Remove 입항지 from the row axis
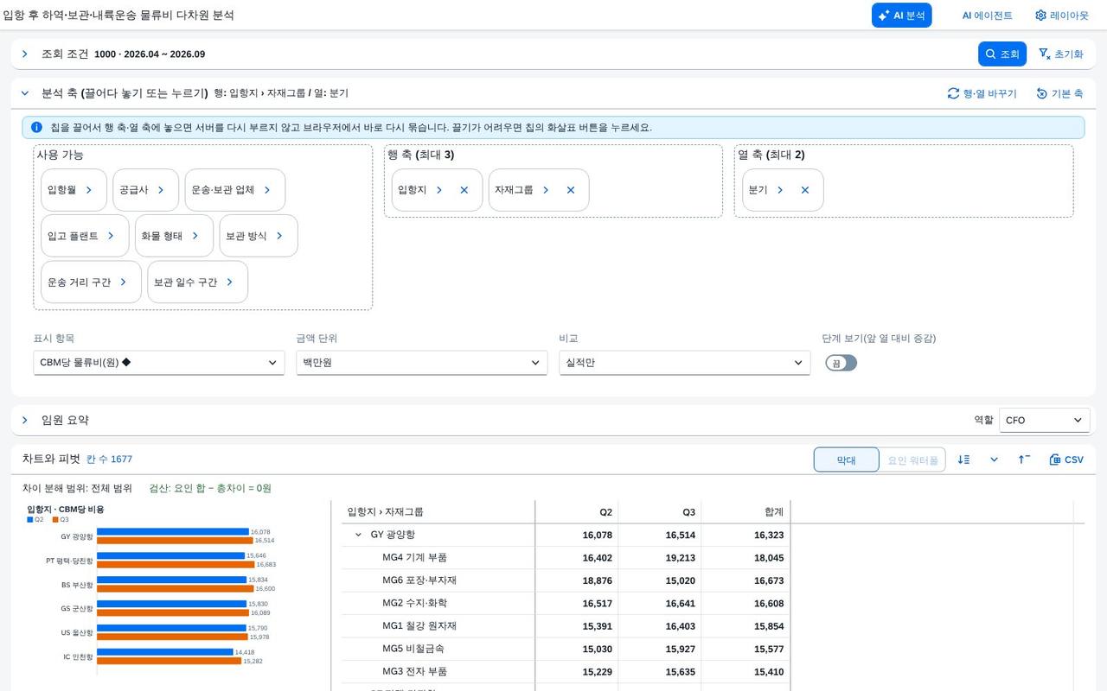Image resolution: width=1107 pixels, height=691 pixels. [464, 190]
